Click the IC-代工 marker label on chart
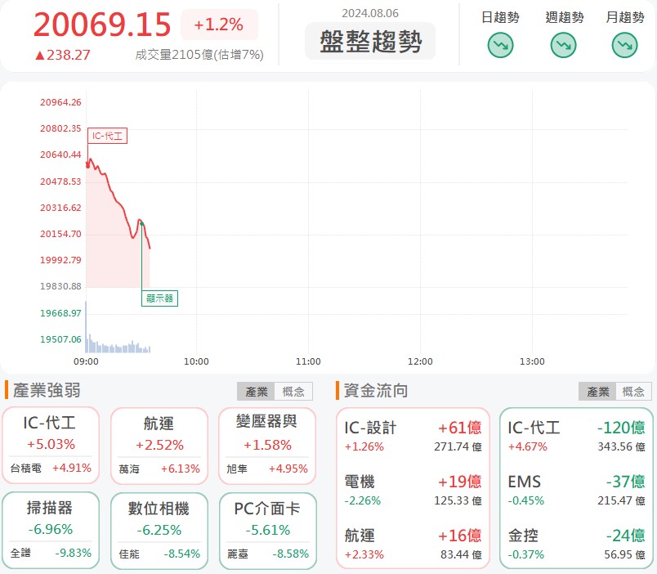The image size is (657, 574). coord(107,136)
